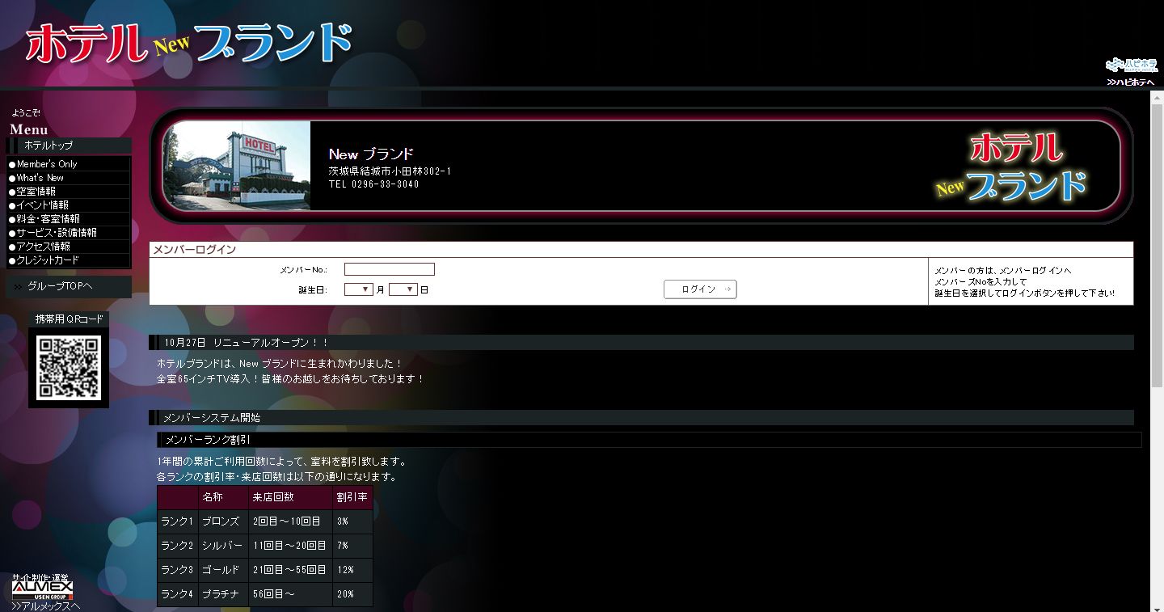Viewport: 1164px width, 612px height.
Task: Click the hotel building photo thumbnail
Action: [236, 166]
